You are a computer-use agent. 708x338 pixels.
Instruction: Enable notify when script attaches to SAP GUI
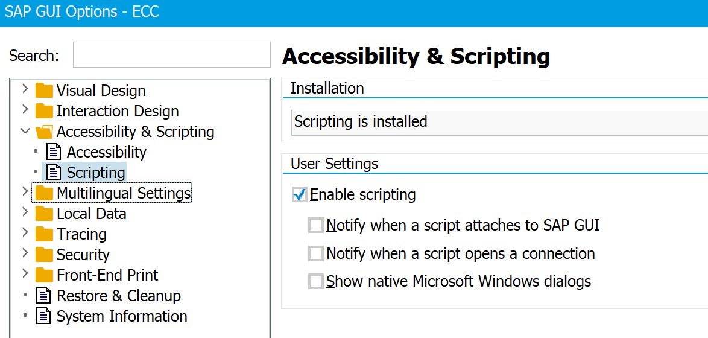pos(316,226)
